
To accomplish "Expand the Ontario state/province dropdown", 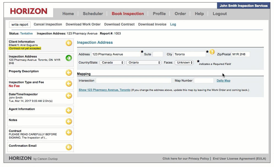I will (x=143, y=62).
